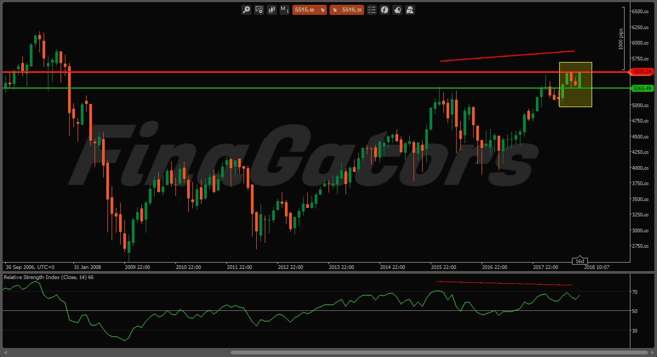This screenshot has width=657, height=357.
Task: Click the 5000.00 price axis label
Action: pyautogui.click(x=641, y=106)
